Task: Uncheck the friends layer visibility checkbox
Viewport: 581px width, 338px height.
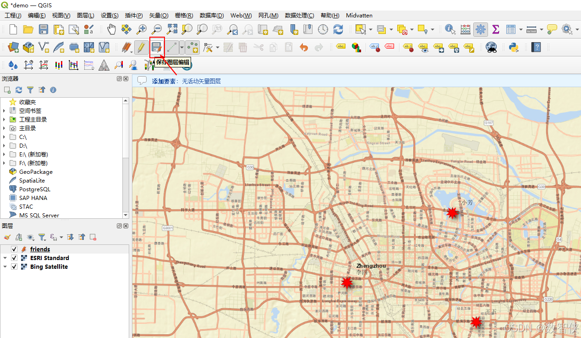Action: point(14,249)
